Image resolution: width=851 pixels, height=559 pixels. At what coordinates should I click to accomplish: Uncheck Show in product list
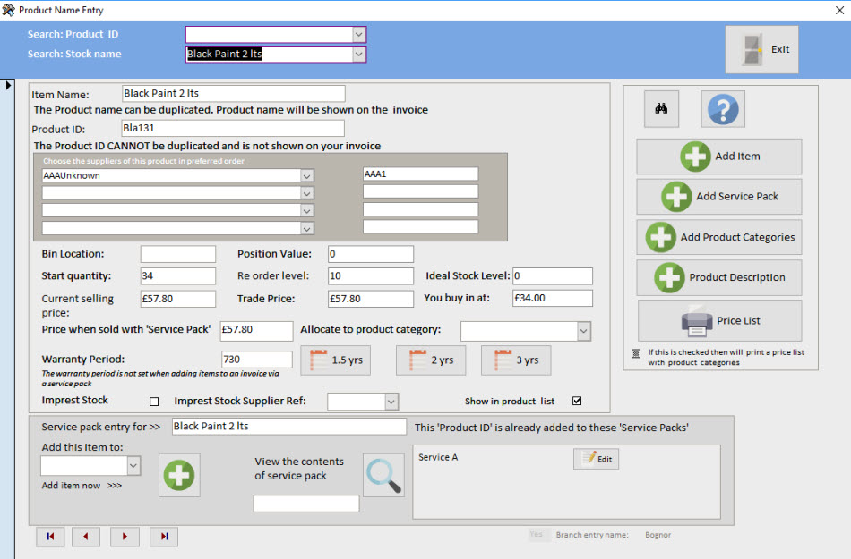(576, 401)
